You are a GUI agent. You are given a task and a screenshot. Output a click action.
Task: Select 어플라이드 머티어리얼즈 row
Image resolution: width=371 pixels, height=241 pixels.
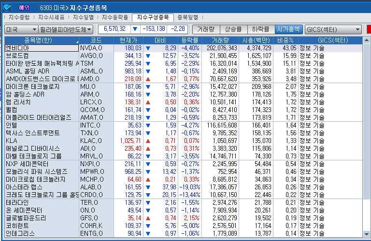point(184,117)
